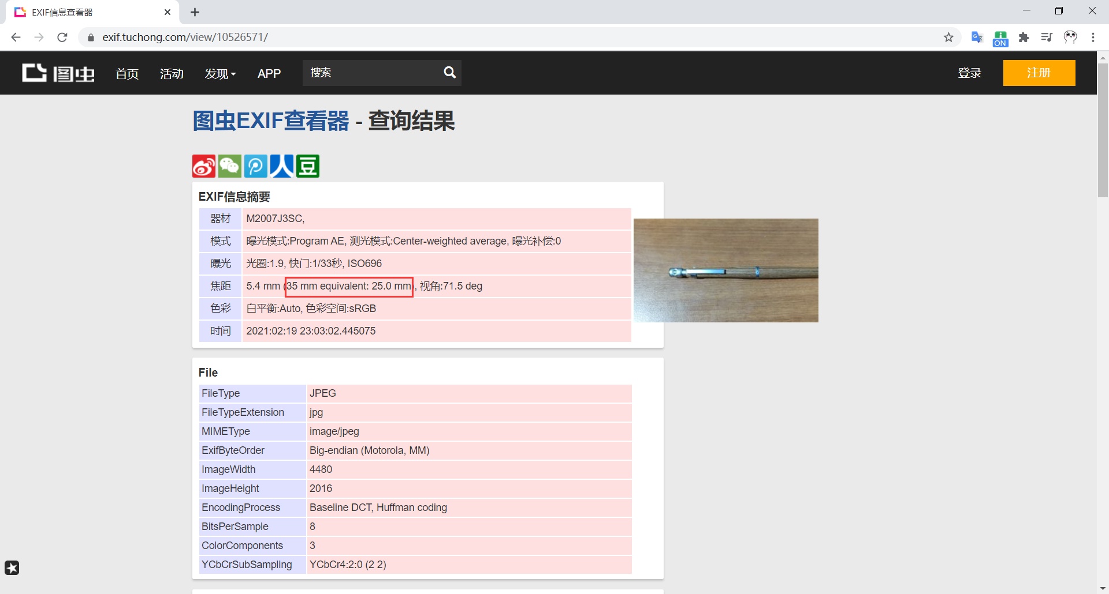Bookmark this page with star icon
Screen dimensions: 1109x594
point(948,37)
